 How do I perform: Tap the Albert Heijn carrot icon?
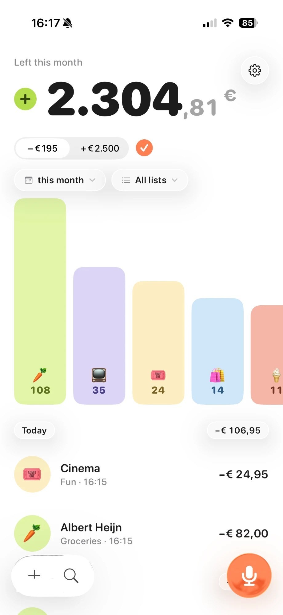(32, 533)
